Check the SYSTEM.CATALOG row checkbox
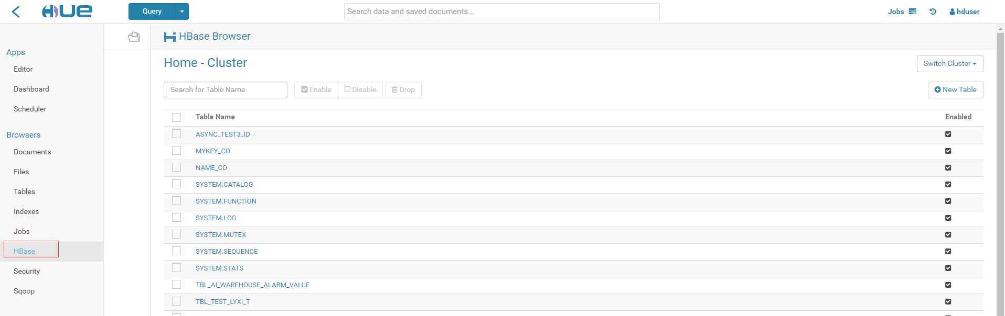 coord(176,184)
